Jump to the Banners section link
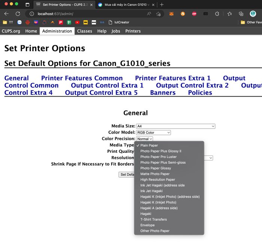 coord(163,93)
